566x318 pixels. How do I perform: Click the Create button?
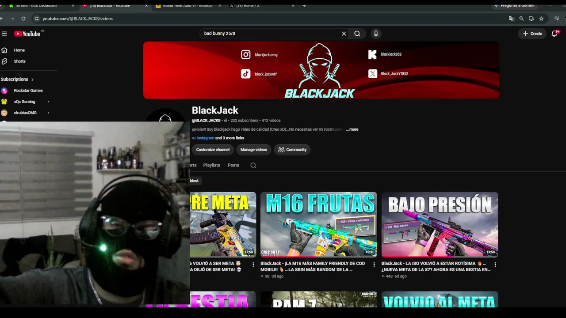[x=532, y=34]
